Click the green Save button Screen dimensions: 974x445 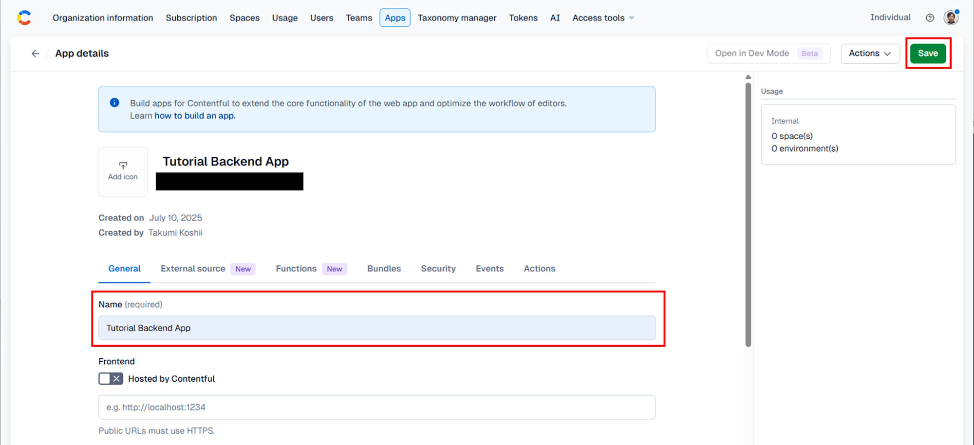tap(928, 54)
